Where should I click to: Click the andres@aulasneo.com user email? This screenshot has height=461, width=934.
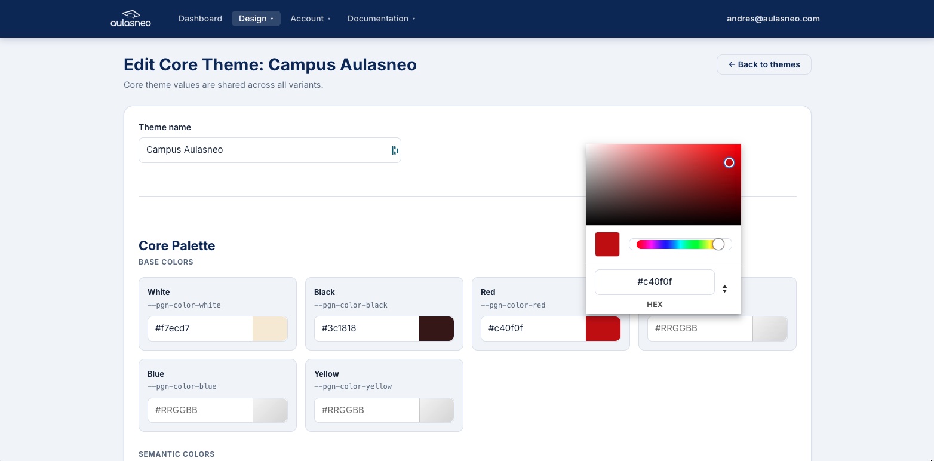pos(773,19)
